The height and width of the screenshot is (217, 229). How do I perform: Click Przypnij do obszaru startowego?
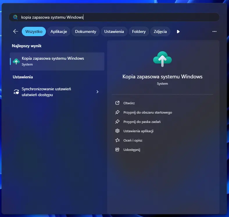[x=148, y=112]
